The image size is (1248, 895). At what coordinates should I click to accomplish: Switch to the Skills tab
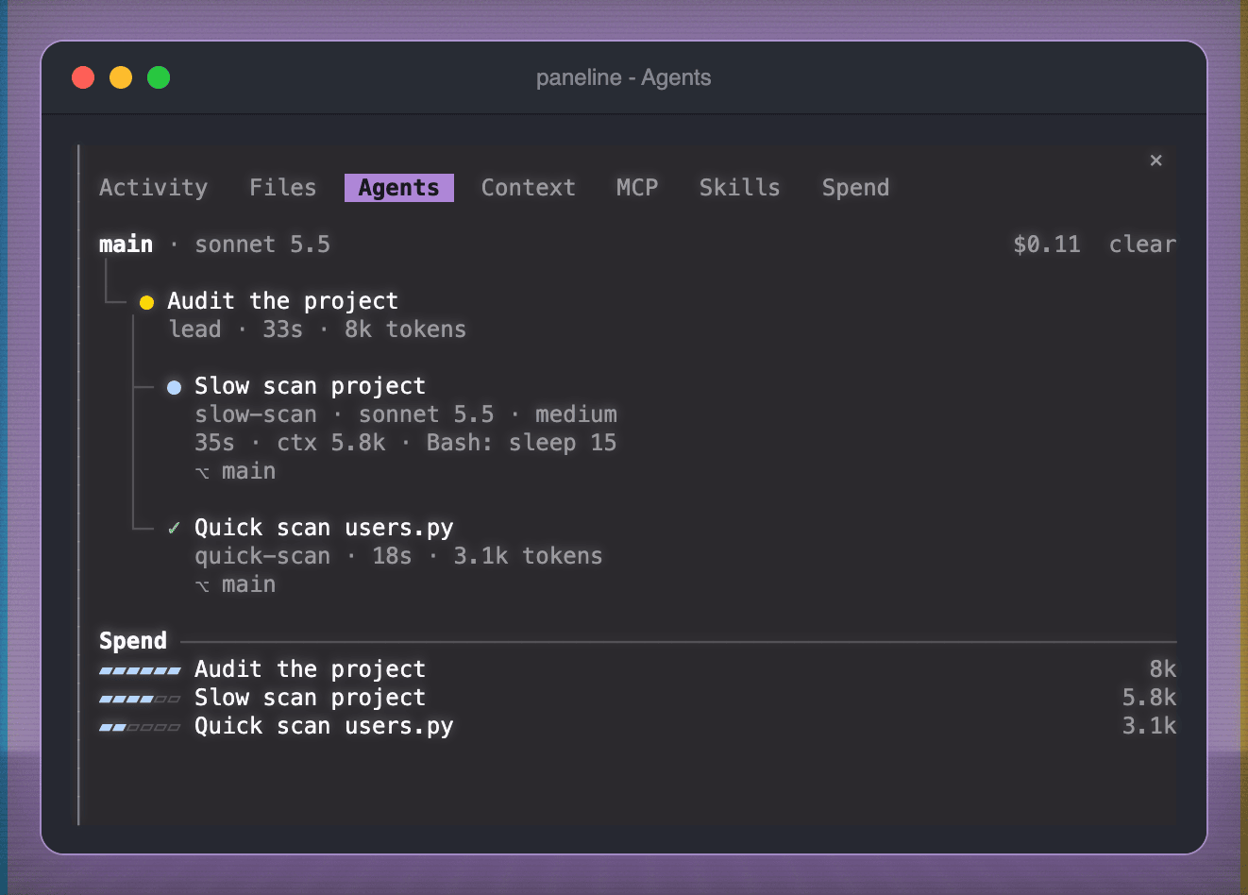click(x=739, y=188)
